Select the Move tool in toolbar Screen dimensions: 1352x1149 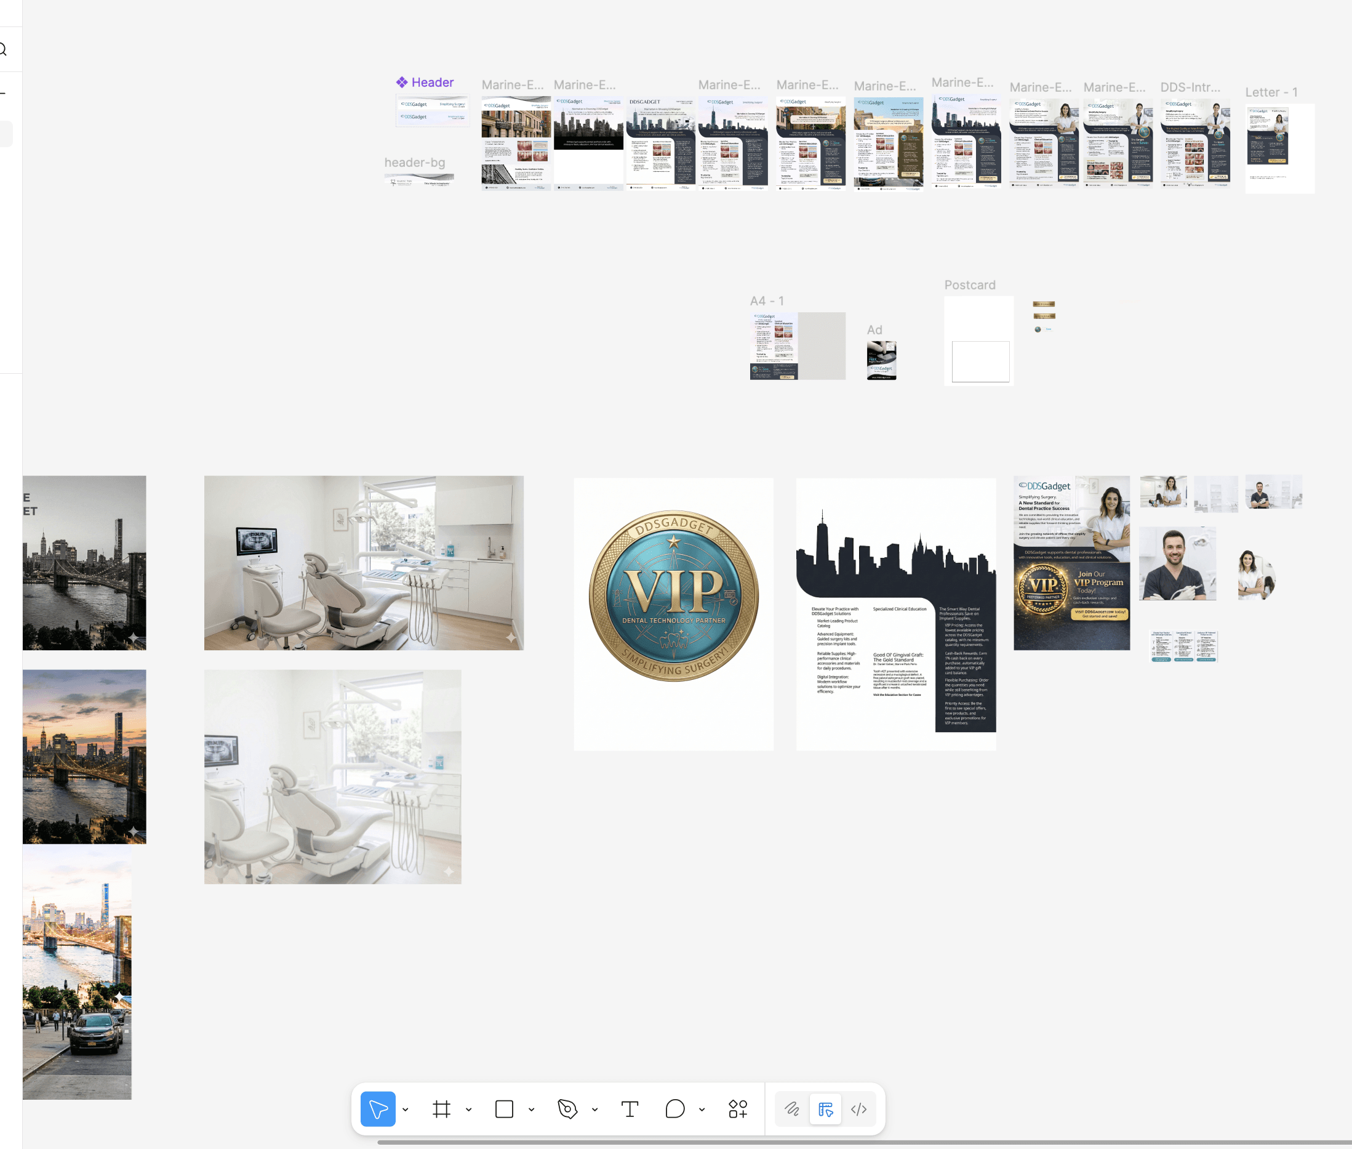point(378,1108)
